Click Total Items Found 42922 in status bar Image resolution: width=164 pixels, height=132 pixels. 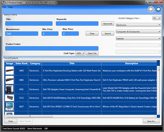[x=14, y=128]
